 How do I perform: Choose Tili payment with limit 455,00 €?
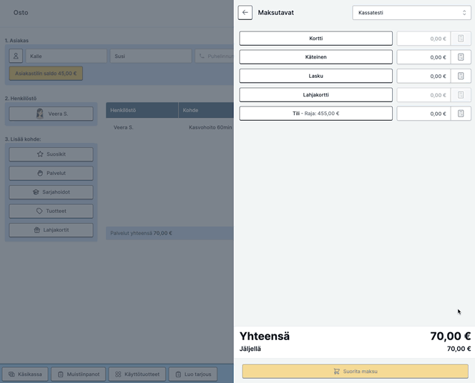click(315, 114)
